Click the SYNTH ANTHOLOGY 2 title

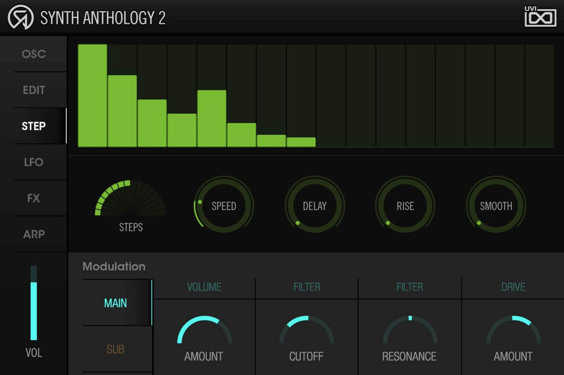(x=103, y=18)
